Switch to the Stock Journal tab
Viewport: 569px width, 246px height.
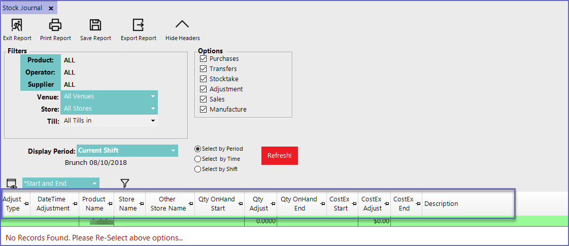pyautogui.click(x=22, y=8)
